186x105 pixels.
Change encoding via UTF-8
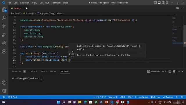[122, 97]
